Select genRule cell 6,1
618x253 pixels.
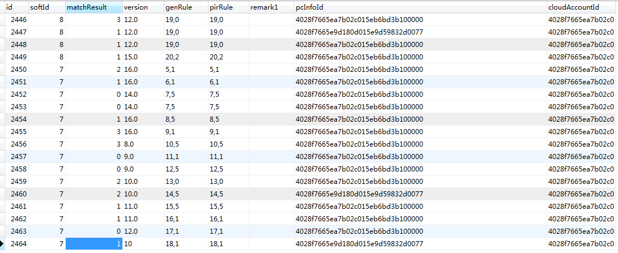point(186,82)
